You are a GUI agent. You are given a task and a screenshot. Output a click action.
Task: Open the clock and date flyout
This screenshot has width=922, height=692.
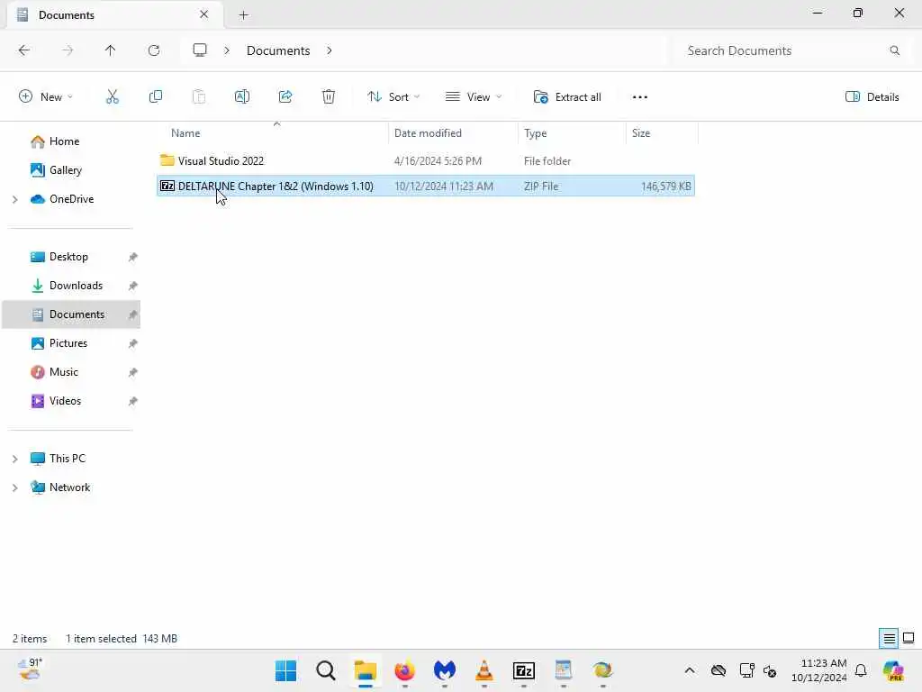tap(818, 670)
